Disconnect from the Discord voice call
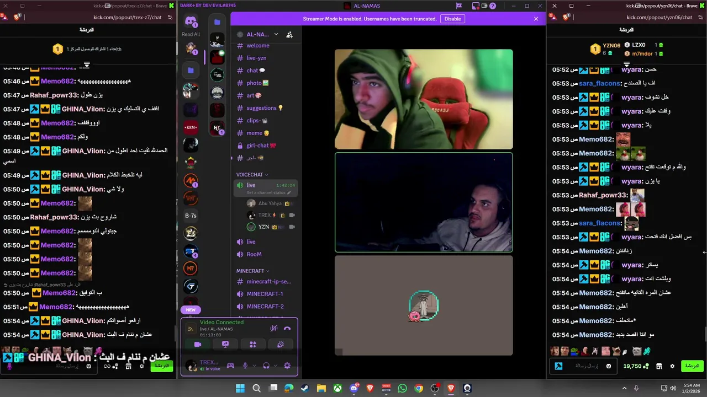Screen dimensions: 707x397 (287, 329)
